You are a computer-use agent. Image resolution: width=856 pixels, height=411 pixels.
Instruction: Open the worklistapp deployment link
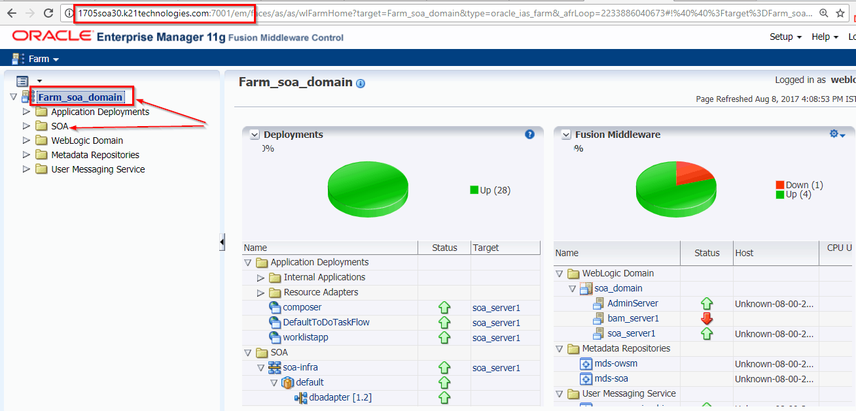(306, 337)
